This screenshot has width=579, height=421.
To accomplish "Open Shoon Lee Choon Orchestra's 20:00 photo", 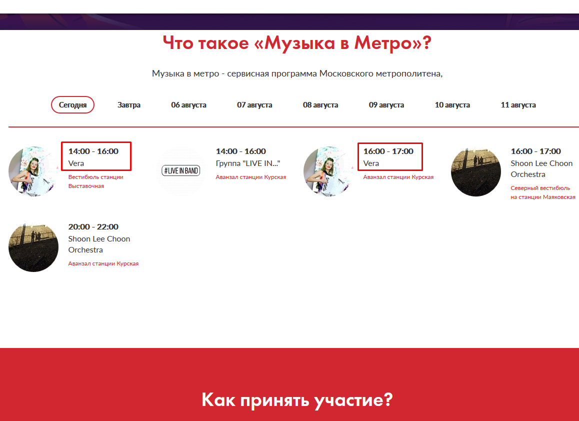I will [33, 247].
